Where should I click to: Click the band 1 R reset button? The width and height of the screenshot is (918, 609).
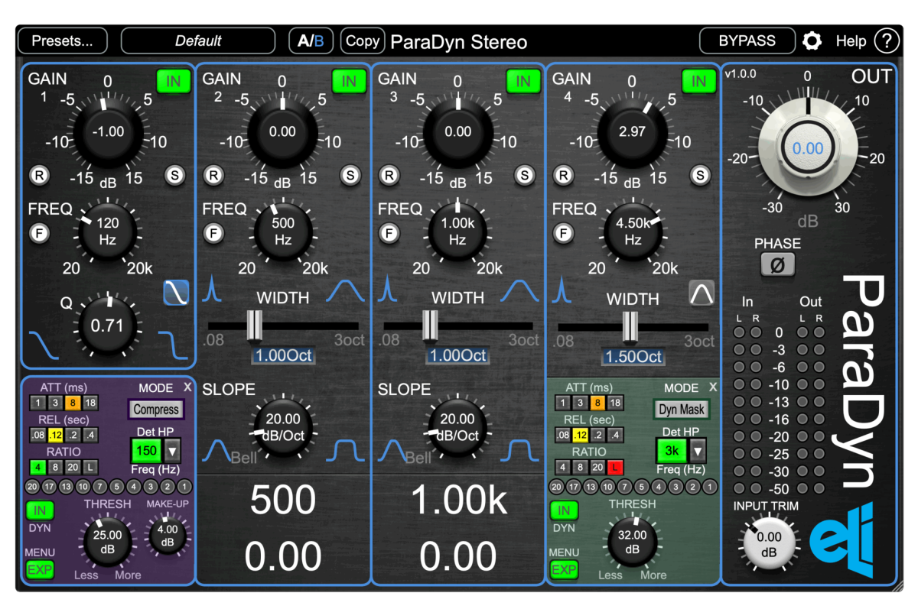[39, 176]
